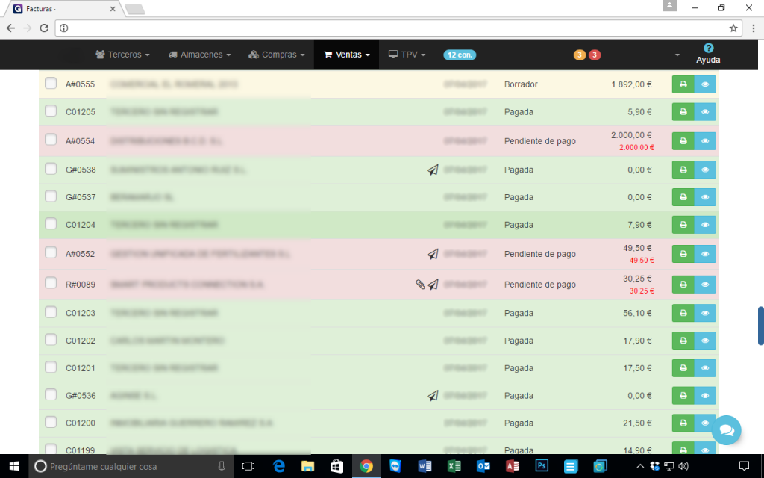View invoice C01205 with the eye button
The width and height of the screenshot is (764, 478).
[705, 112]
